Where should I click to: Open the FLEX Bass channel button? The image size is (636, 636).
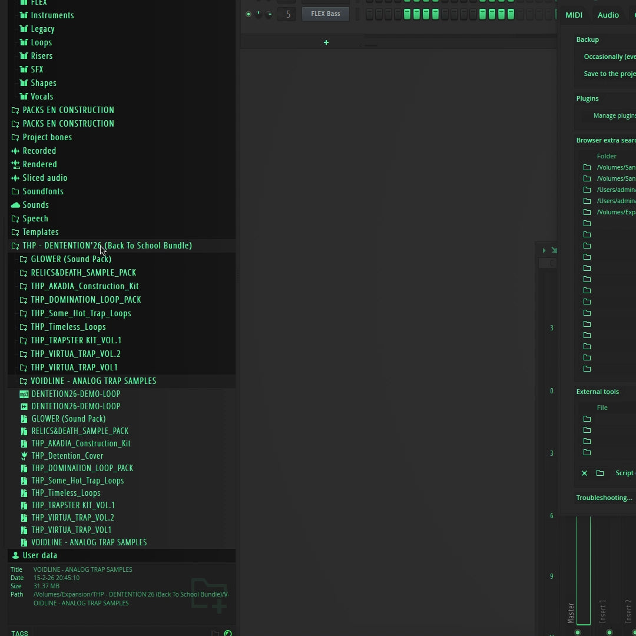tap(326, 14)
